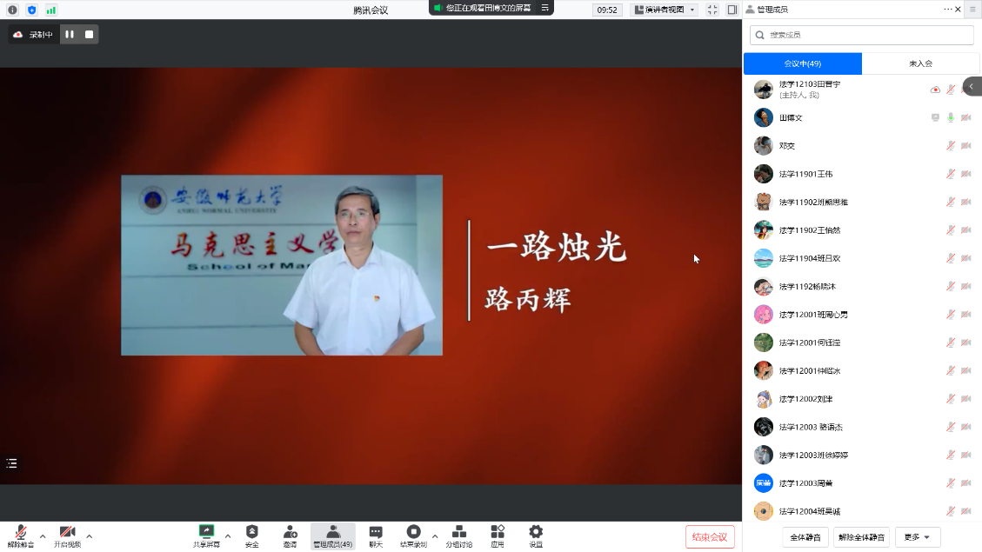Expand audio options arrow beside microphone
982x552 pixels.
click(43, 535)
